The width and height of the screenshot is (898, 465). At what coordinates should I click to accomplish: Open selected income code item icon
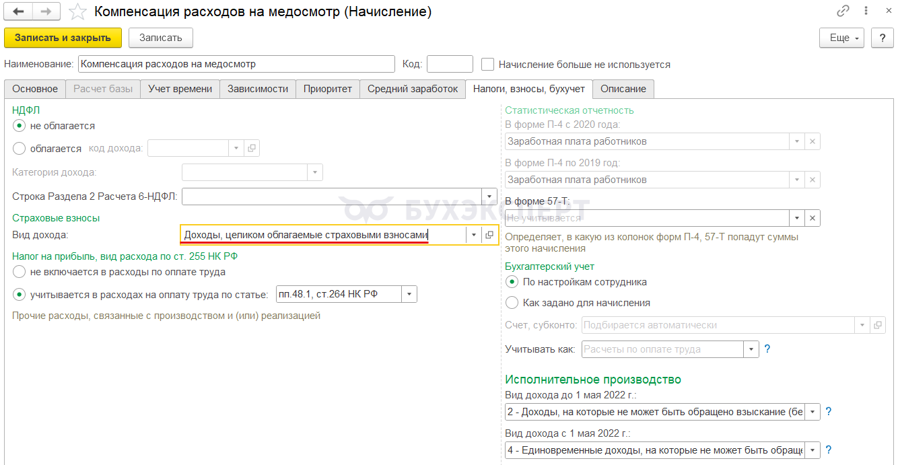(252, 148)
